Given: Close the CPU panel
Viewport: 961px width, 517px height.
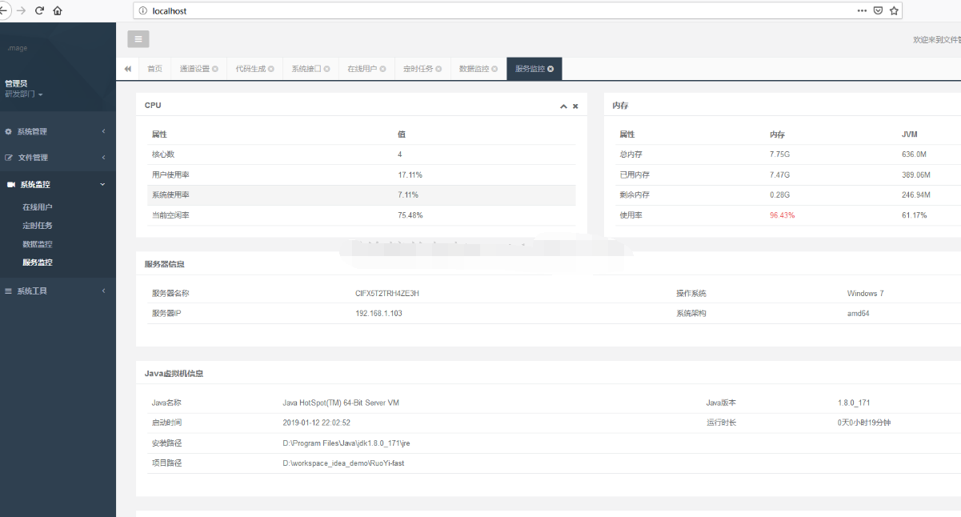Looking at the screenshot, I should [x=575, y=106].
